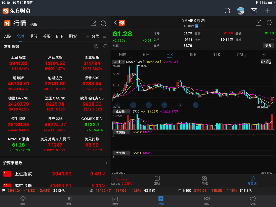Select 五日 chart tab

pos(146,54)
